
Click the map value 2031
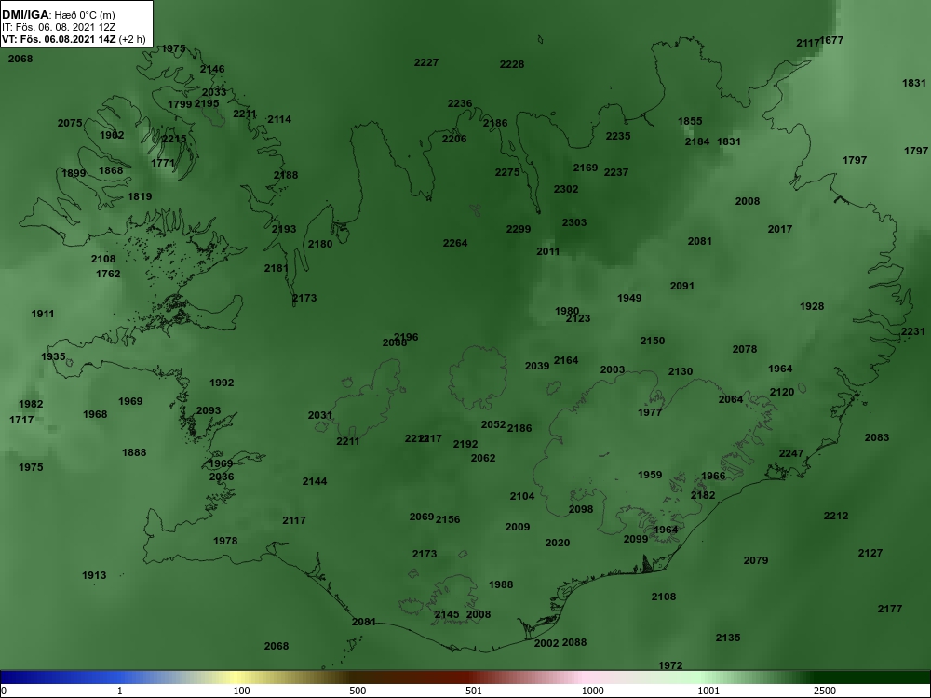320,415
